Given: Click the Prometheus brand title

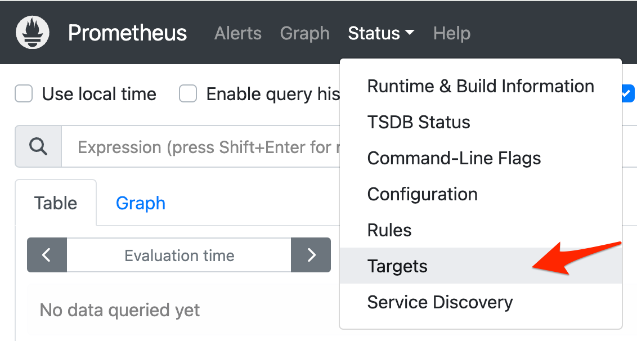Looking at the screenshot, I should 128,33.
